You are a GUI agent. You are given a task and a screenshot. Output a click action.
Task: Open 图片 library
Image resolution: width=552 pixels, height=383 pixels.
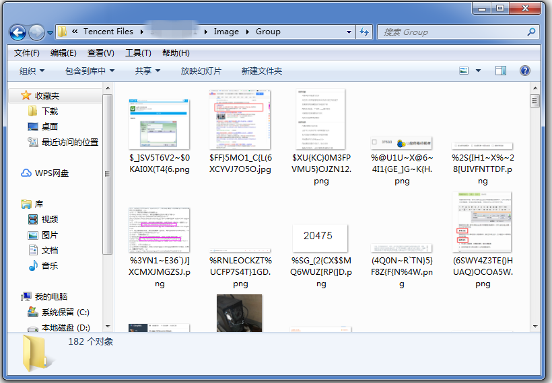50,235
